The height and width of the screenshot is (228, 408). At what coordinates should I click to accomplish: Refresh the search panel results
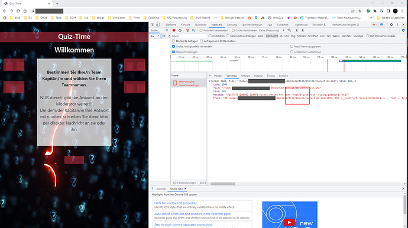point(164,36)
